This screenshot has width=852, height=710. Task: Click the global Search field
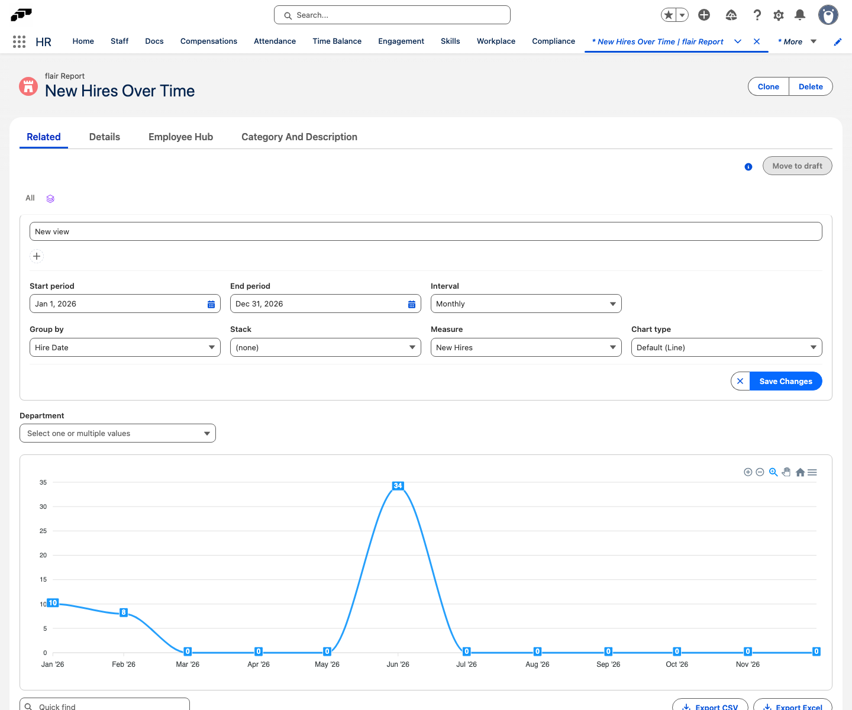pos(392,15)
